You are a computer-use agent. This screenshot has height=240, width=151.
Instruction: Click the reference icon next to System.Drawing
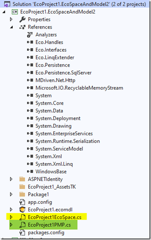[30, 126]
